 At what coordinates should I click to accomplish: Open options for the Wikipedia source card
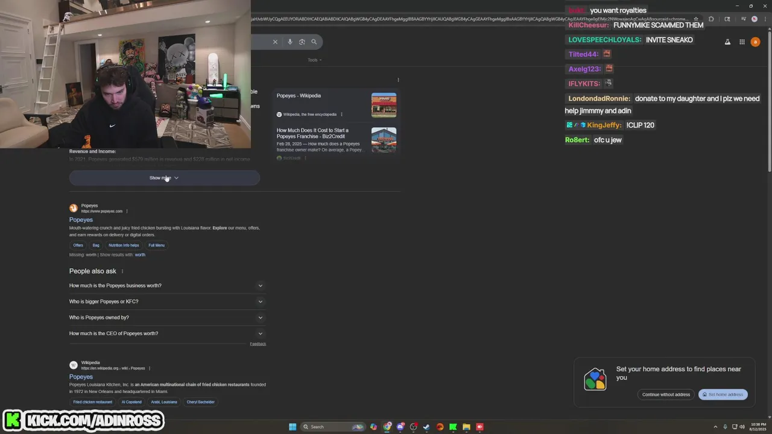(341, 115)
